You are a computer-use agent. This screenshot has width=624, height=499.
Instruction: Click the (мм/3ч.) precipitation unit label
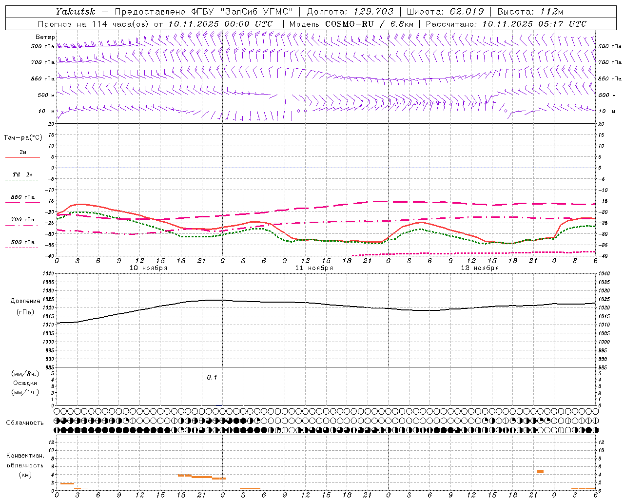[x=25, y=374]
